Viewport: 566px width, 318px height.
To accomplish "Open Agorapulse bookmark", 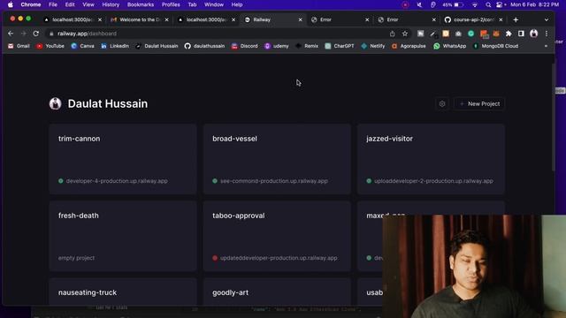I will (409, 46).
